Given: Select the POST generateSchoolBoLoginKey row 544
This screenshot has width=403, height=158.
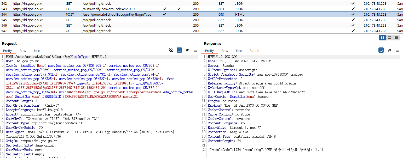Looking at the screenshot, I should (x=118, y=15).
